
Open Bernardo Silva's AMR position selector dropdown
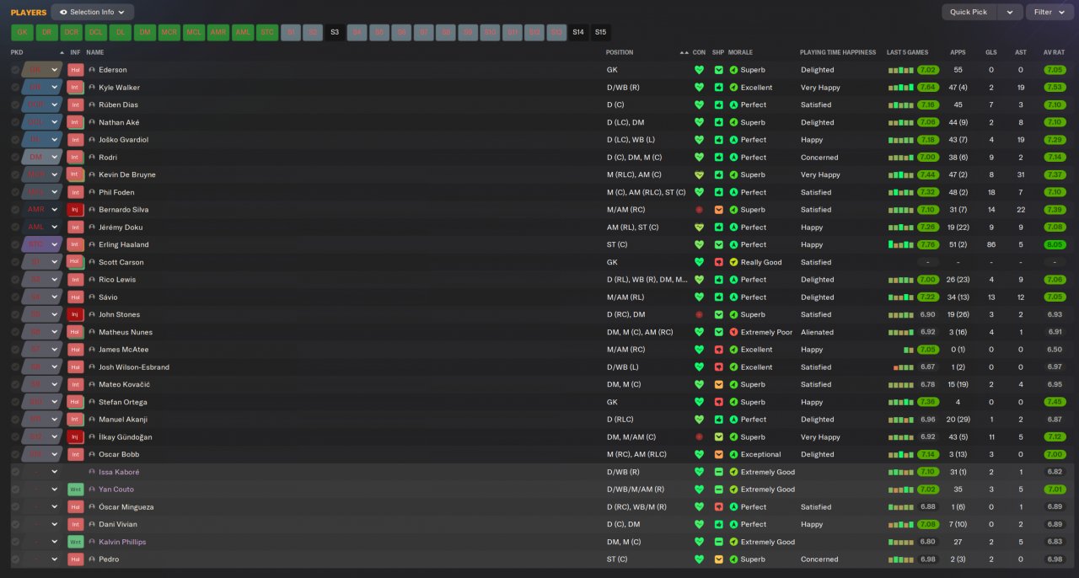pos(55,210)
